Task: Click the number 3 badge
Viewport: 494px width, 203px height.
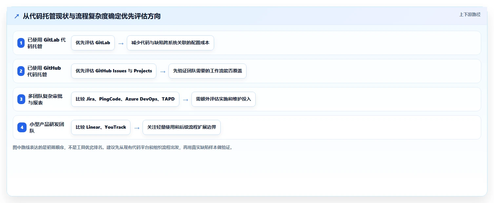Action: pyautogui.click(x=21, y=99)
